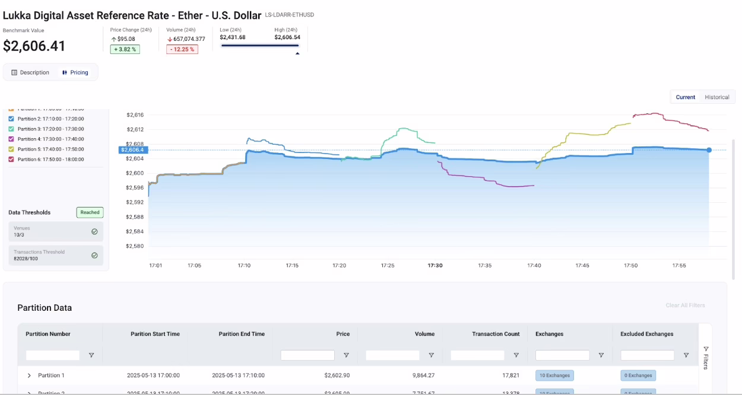Open the vertical Filters side panel tab
The width and height of the screenshot is (742, 395).
tap(706, 357)
